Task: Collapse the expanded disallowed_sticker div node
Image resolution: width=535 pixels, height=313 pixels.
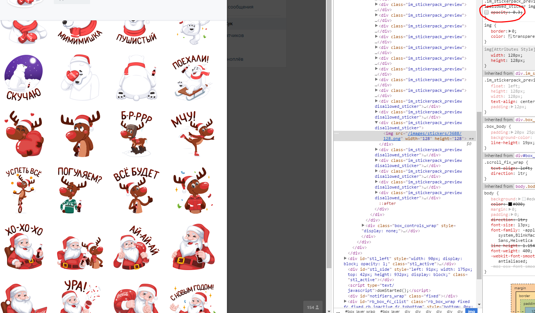Action: click(377, 123)
